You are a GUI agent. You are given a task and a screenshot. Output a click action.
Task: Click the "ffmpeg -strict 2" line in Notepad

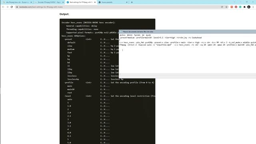pyautogui.click(x=188, y=45)
